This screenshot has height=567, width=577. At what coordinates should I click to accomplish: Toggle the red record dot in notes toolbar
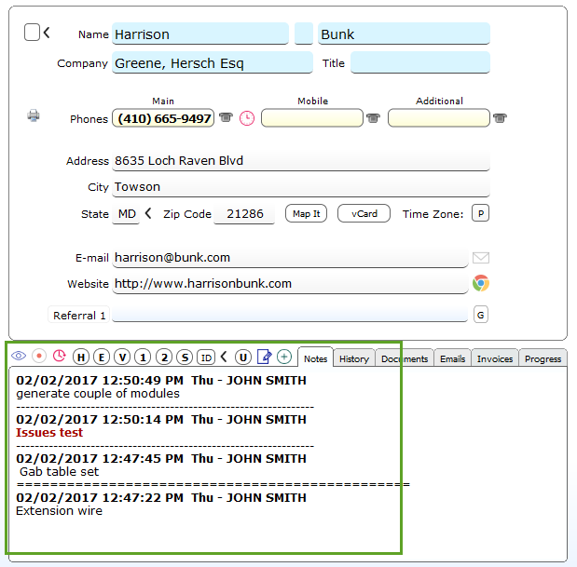[39, 357]
